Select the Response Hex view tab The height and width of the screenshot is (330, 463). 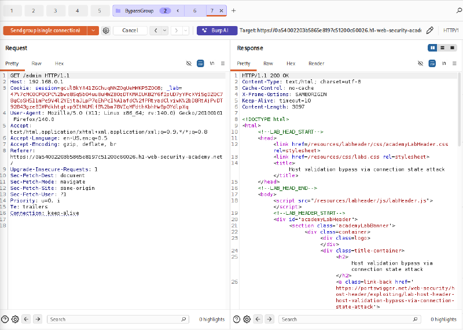291,64
